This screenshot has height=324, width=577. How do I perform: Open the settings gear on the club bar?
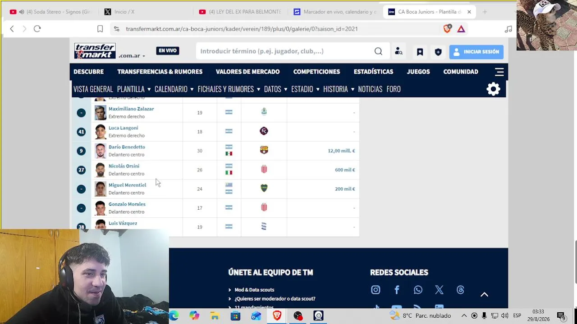coord(494,89)
